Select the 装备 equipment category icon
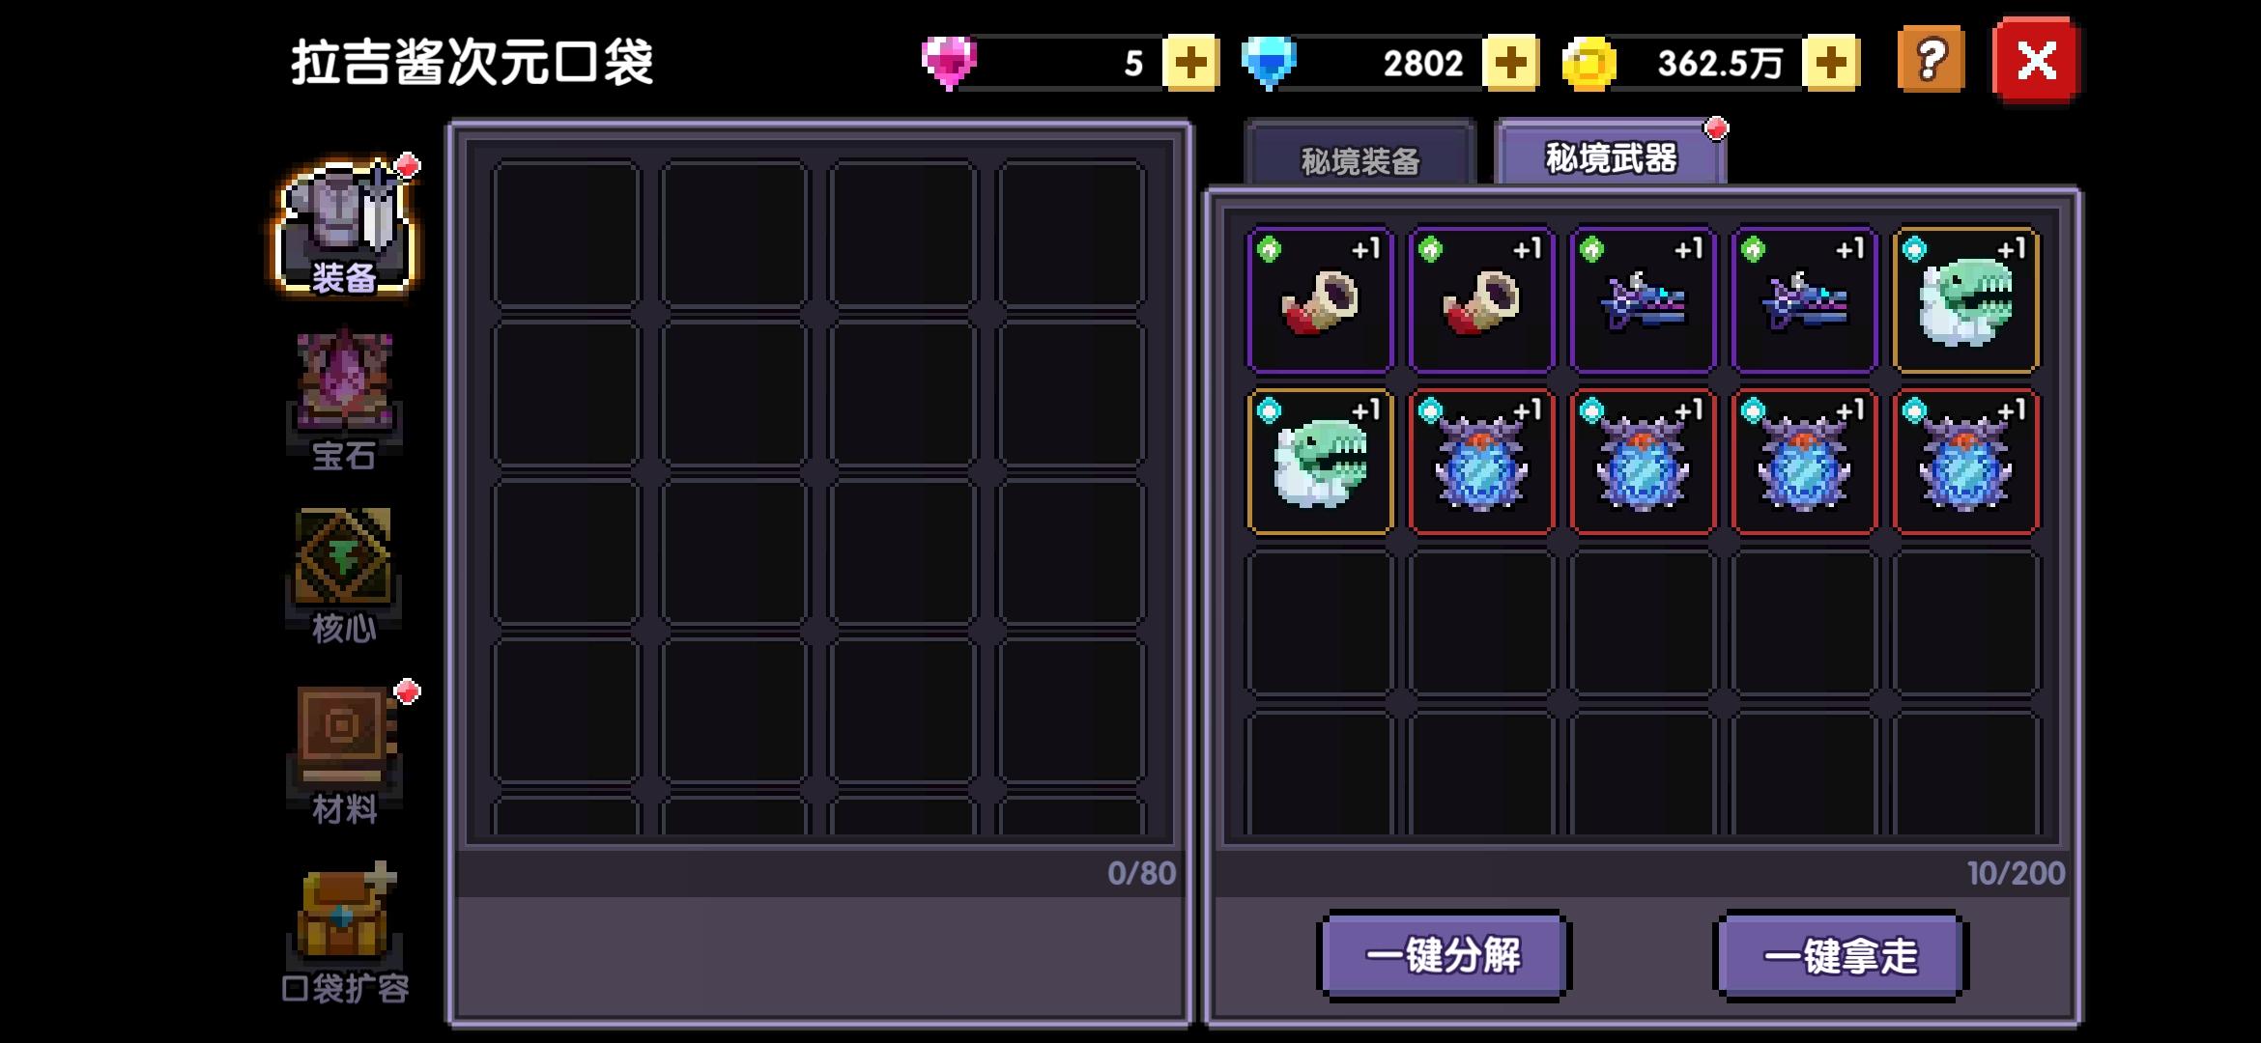Screen dimensions: 2261x1043 pyautogui.click(x=345, y=229)
